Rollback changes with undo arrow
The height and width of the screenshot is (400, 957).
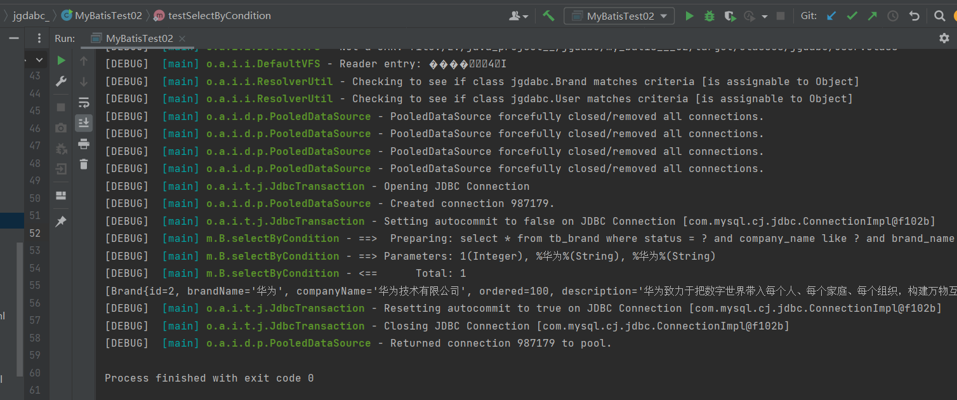[x=914, y=16]
